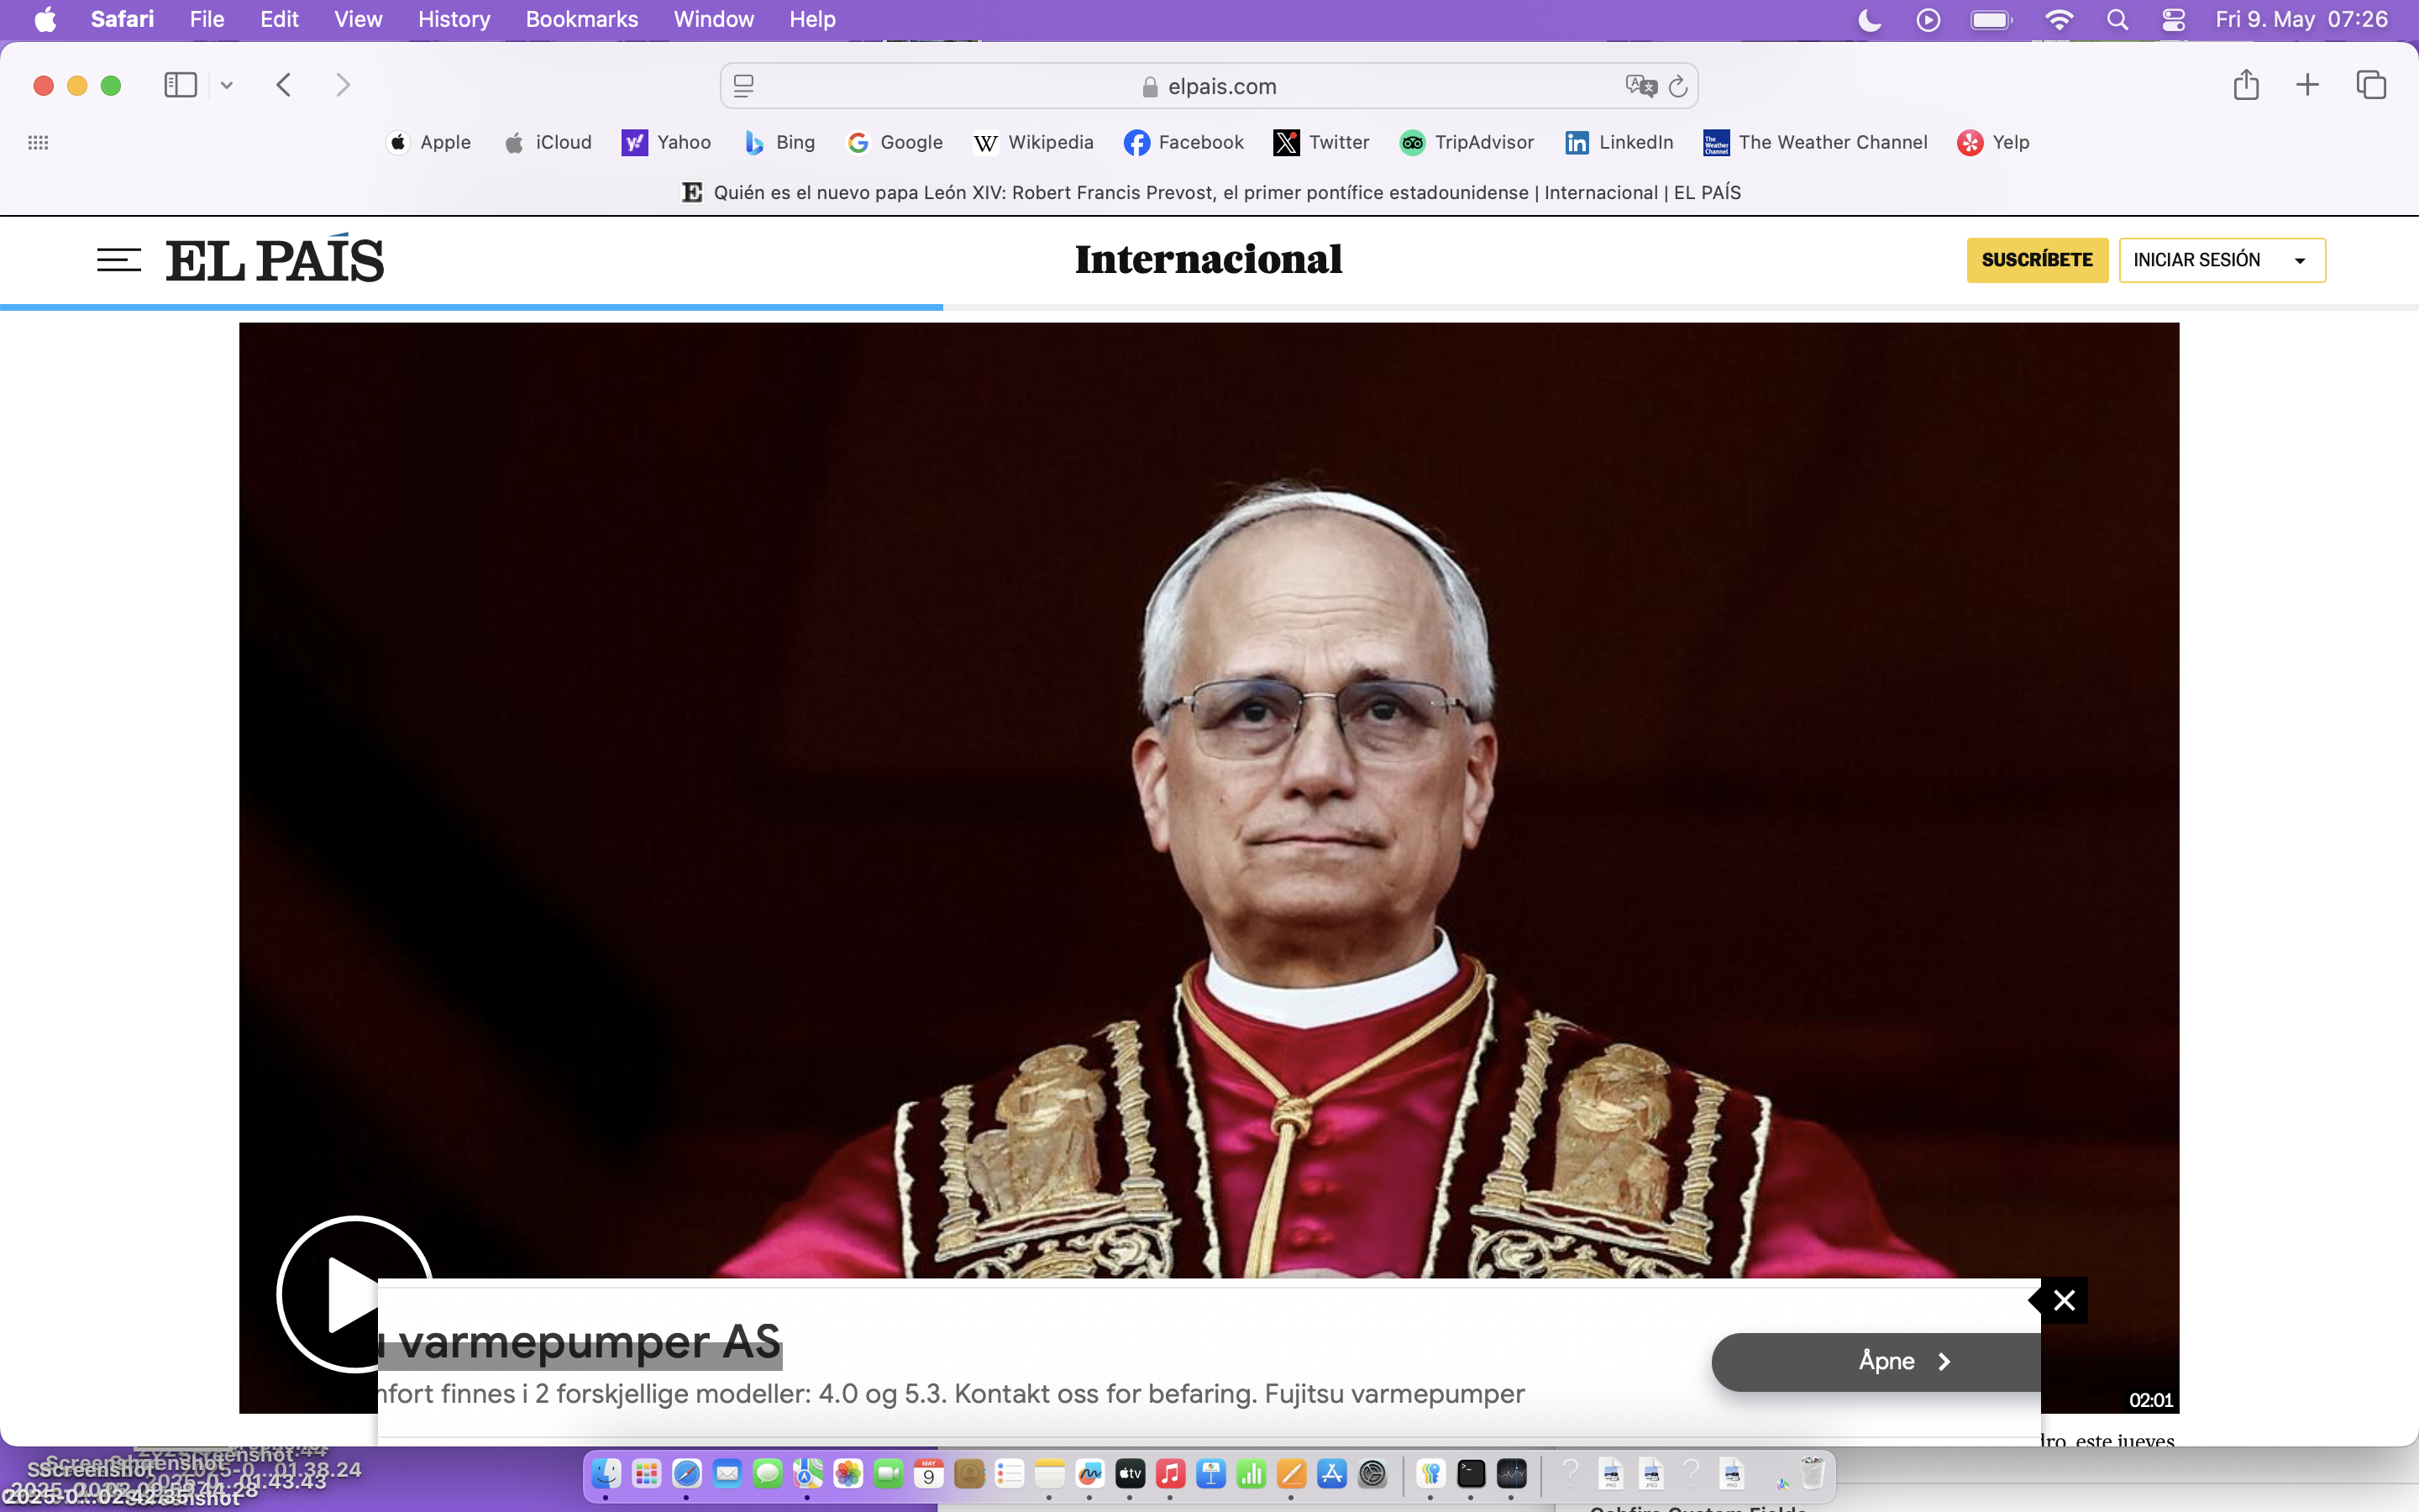Open the History menu

pos(454,19)
